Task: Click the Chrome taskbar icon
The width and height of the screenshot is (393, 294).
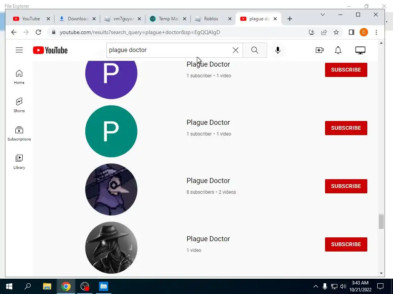Action: point(66,286)
